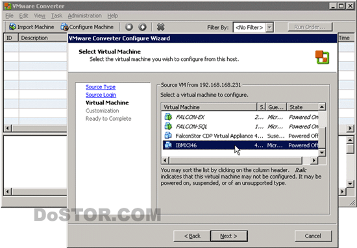Click task list horizontal scrollbar left arrow
Viewport: 357px width, 248px height.
pos(8,128)
